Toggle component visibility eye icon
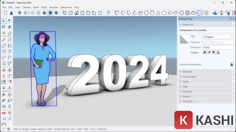This screenshot has width=236, height=132. 204,52
